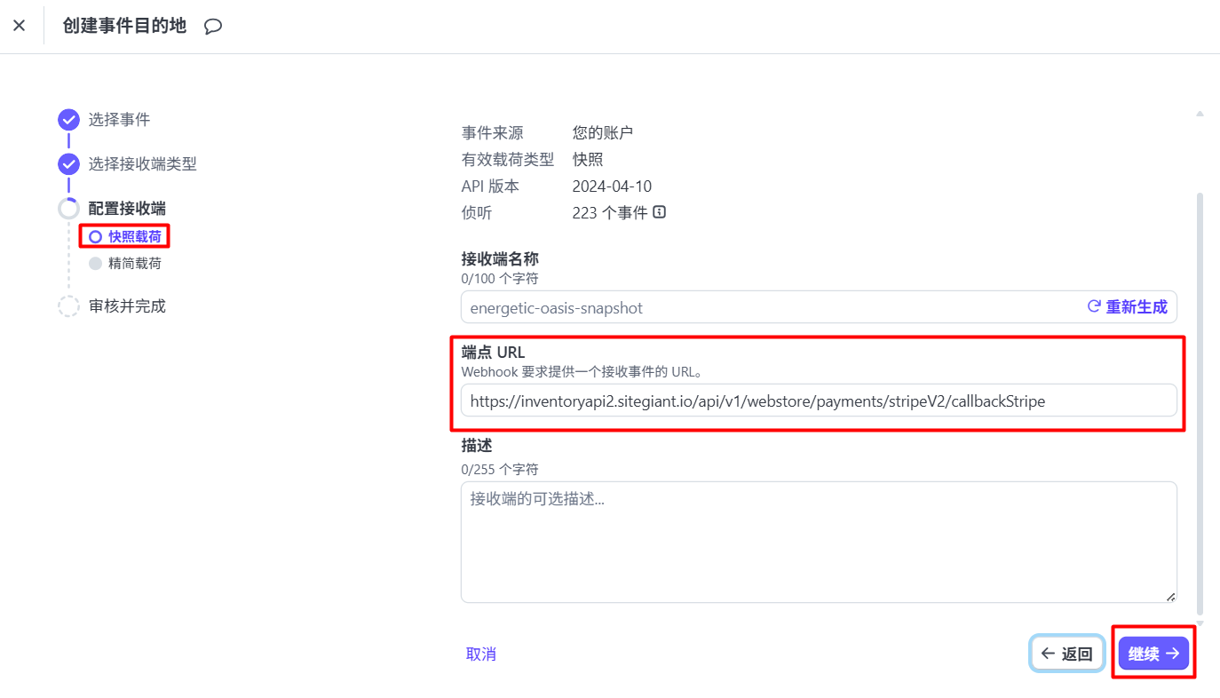1220x698 pixels.
Task: Click the 配置接收端 step label
Action: [x=127, y=209]
